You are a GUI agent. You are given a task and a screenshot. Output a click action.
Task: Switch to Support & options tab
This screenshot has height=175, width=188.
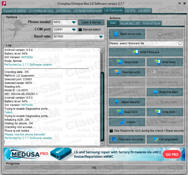point(15,11)
